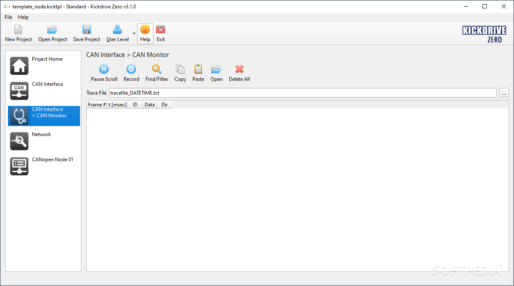Minimize the Kickdrive Zero window

[x=465, y=6]
